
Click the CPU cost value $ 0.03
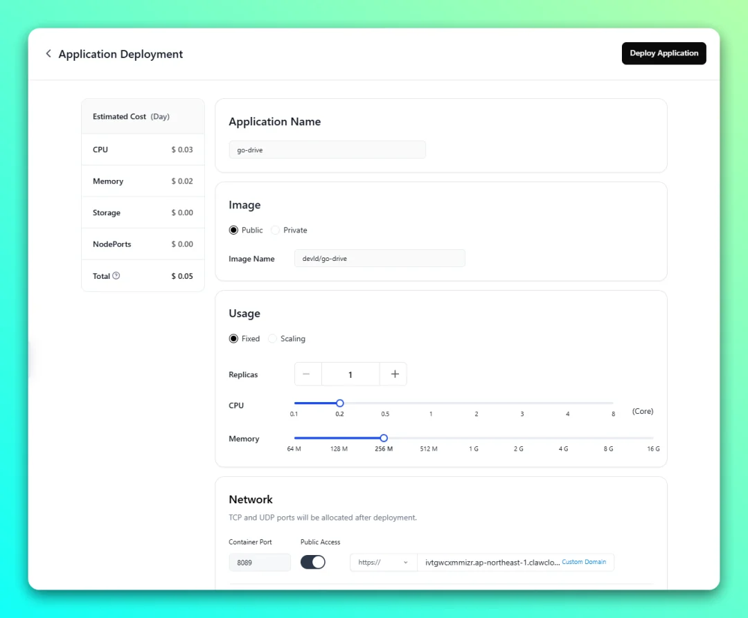pyautogui.click(x=182, y=149)
